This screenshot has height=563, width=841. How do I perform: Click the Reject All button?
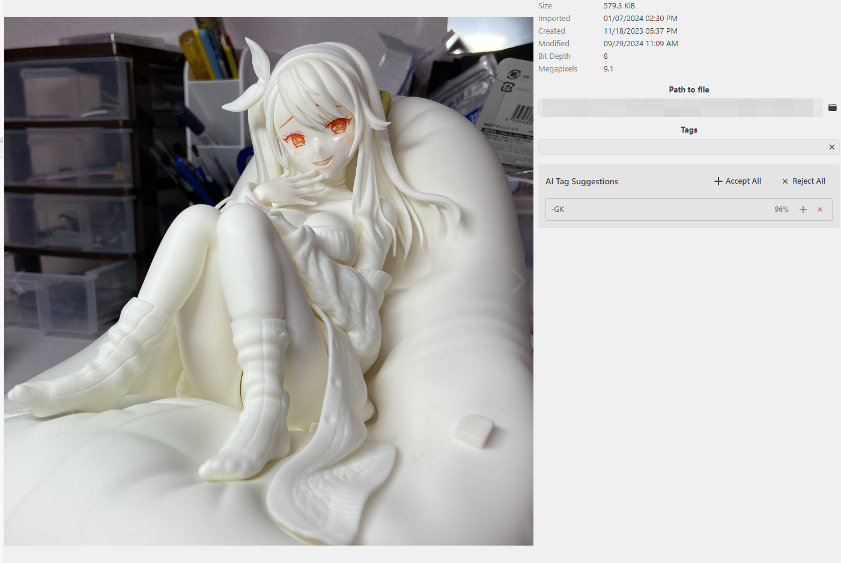[x=803, y=181]
